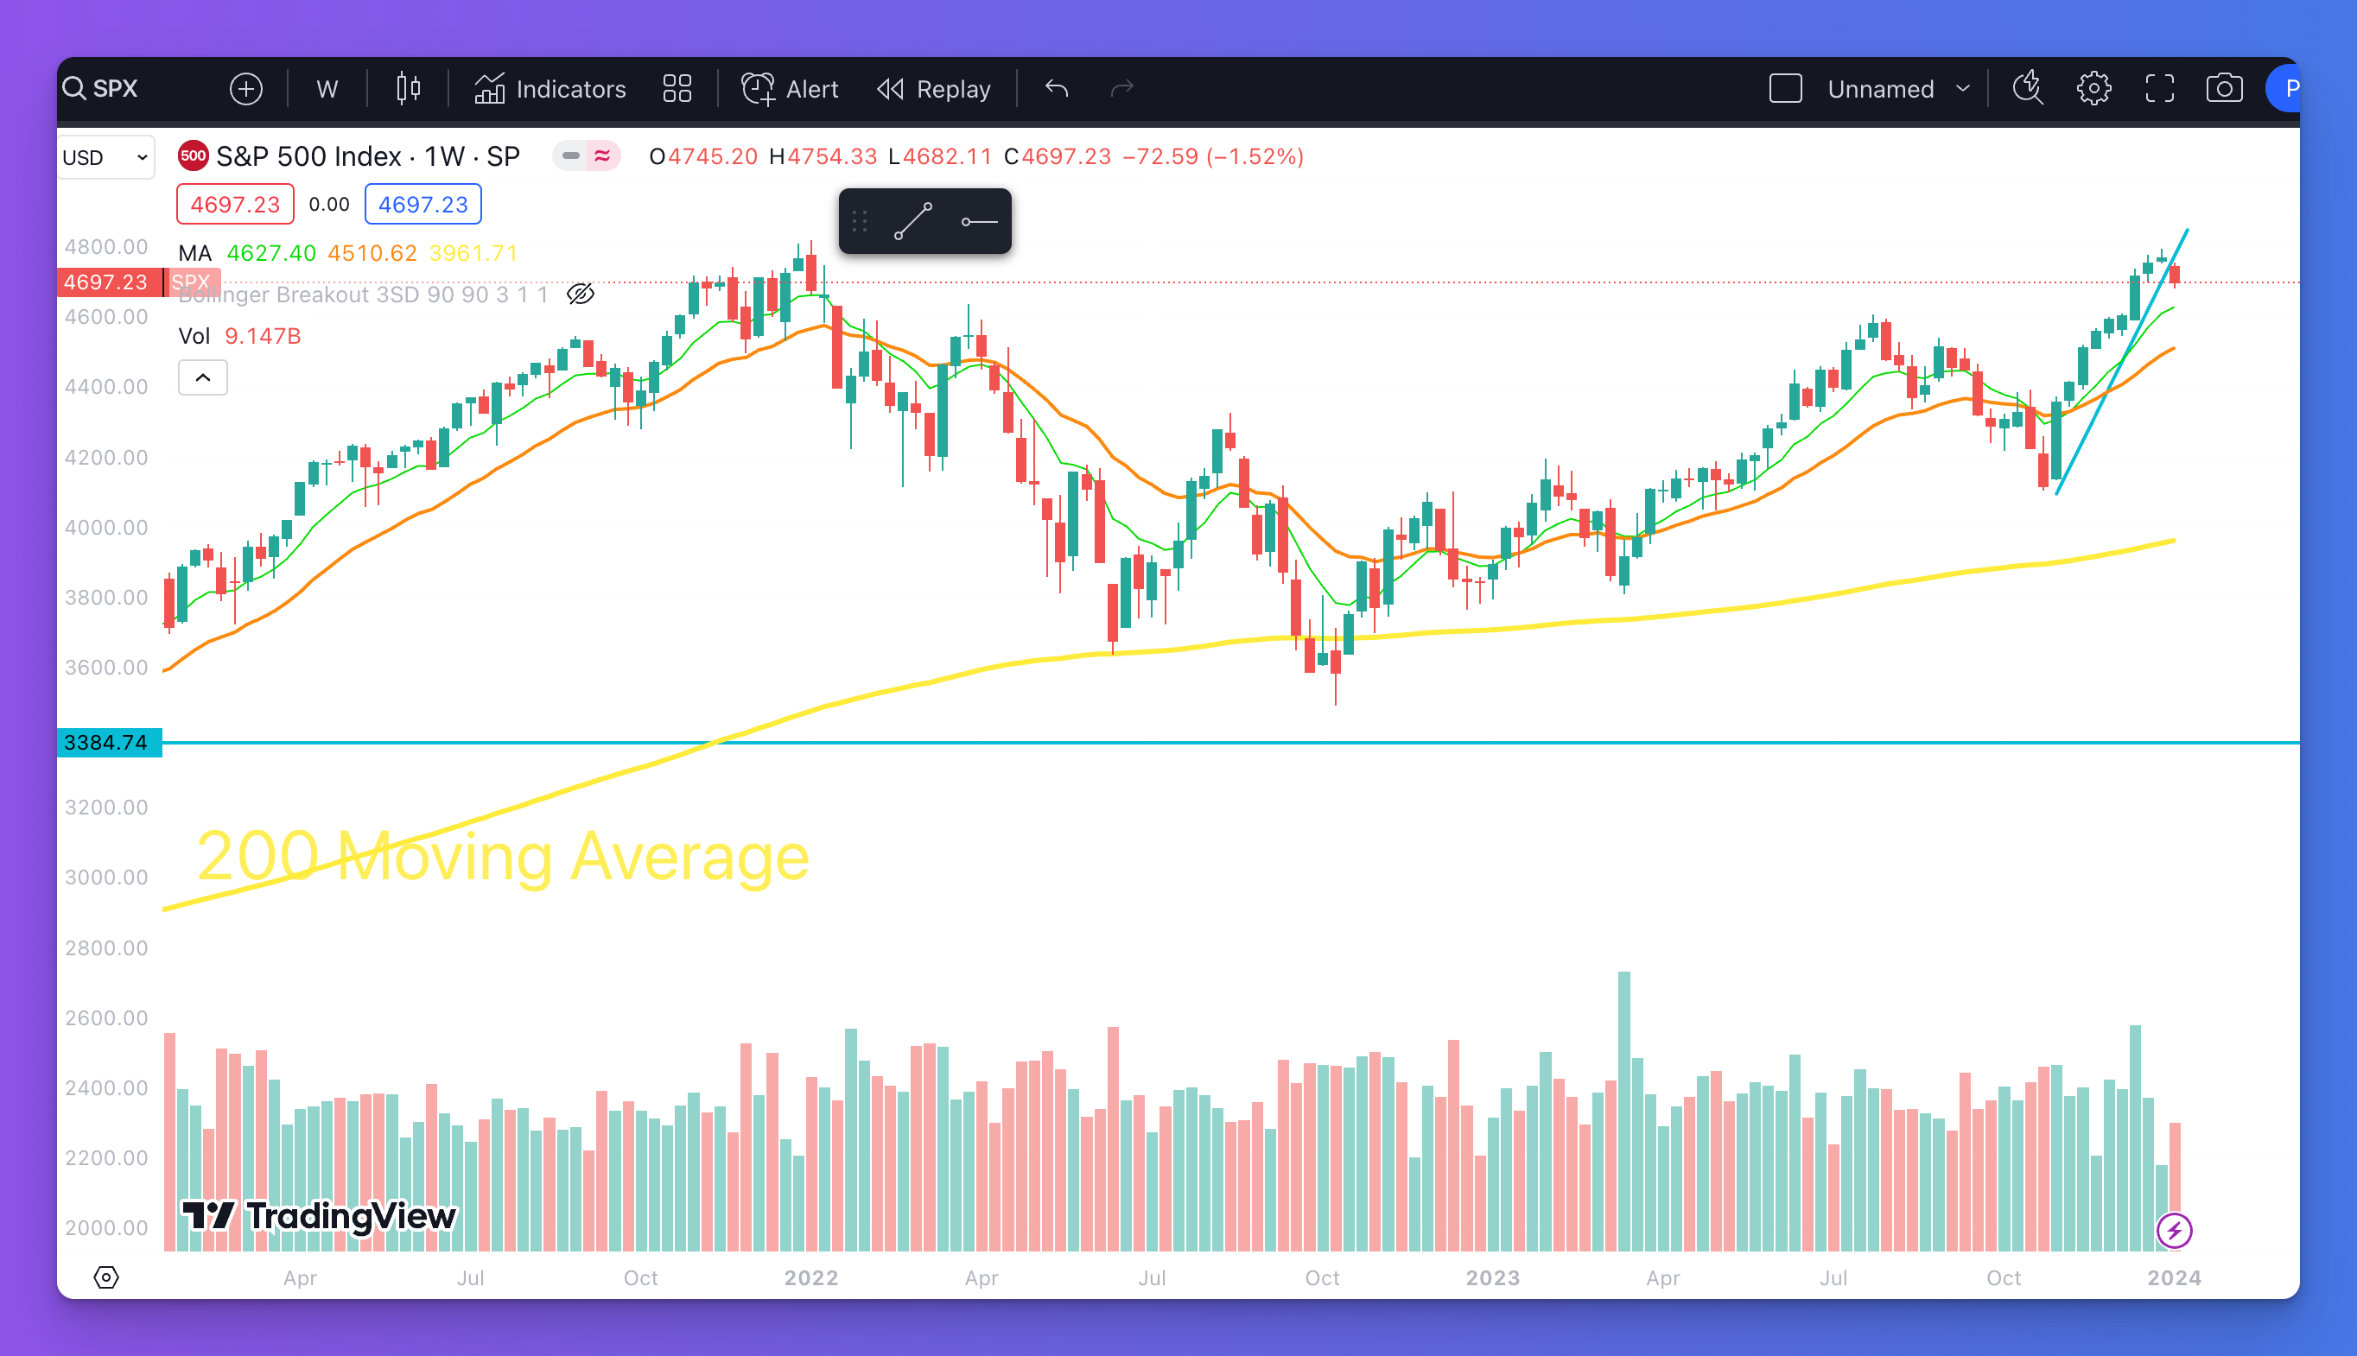Toggle the layout selection square checkbox

click(1785, 90)
